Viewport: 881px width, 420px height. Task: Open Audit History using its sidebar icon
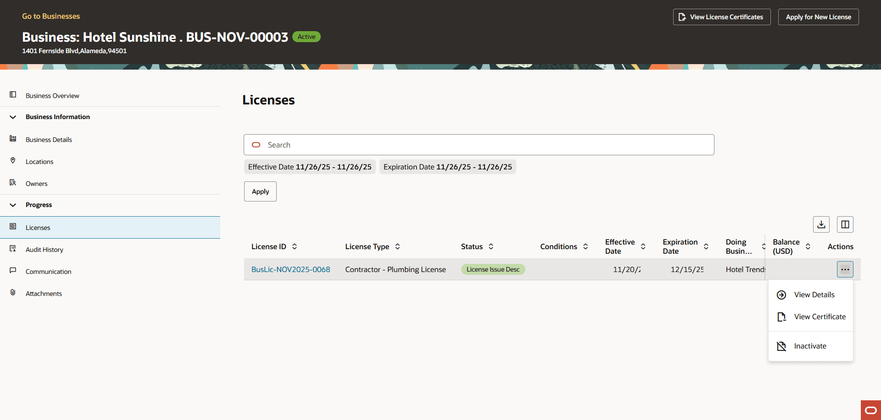coord(12,249)
